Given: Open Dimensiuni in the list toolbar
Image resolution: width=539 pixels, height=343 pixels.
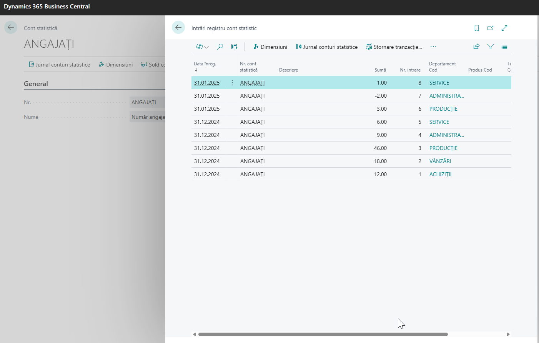Looking at the screenshot, I should tap(270, 47).
